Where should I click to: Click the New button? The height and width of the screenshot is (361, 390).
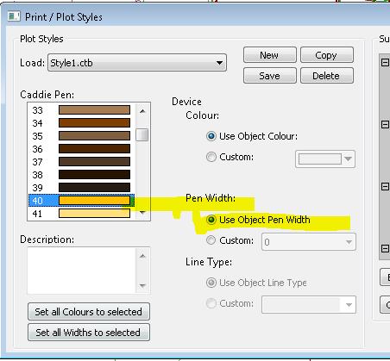[269, 55]
